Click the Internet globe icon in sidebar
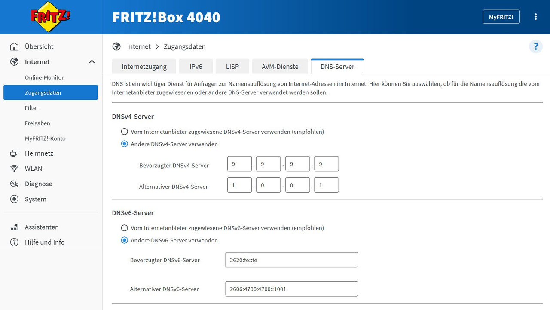Viewport: 550px width, 310px height. point(14,62)
